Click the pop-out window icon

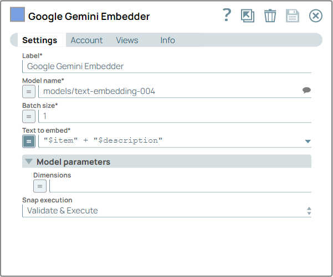[x=248, y=15]
